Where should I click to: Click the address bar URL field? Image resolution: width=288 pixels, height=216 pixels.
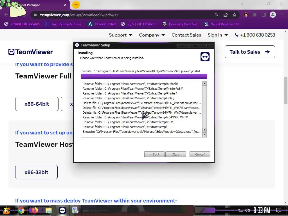pos(121,15)
